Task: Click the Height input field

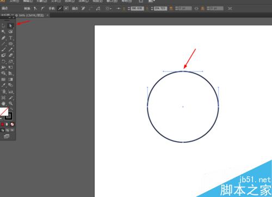Action: [217, 9]
